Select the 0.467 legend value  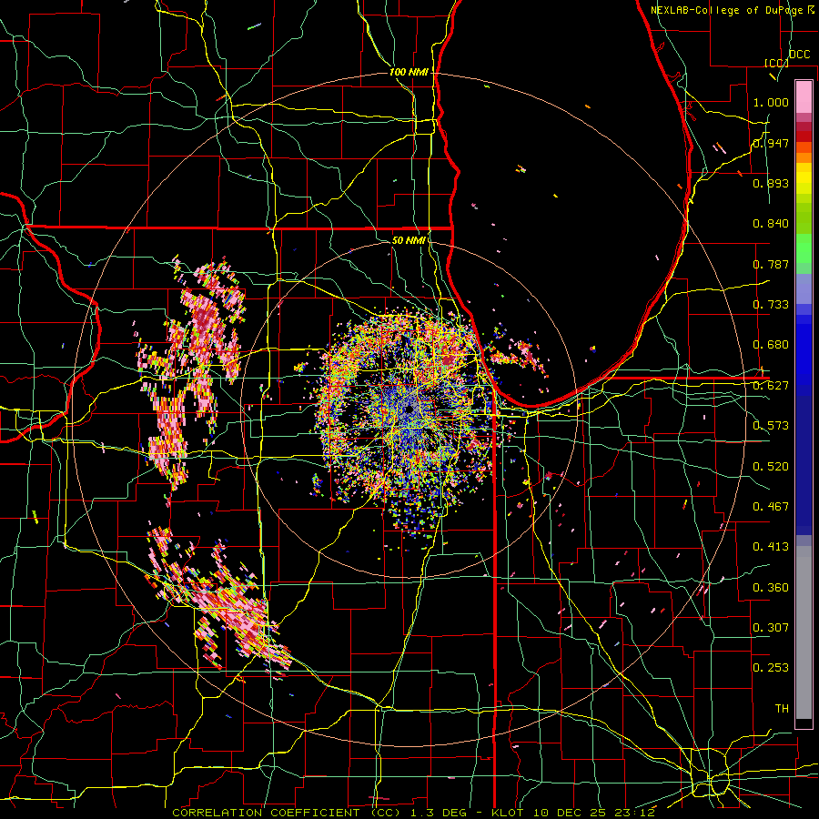(771, 506)
